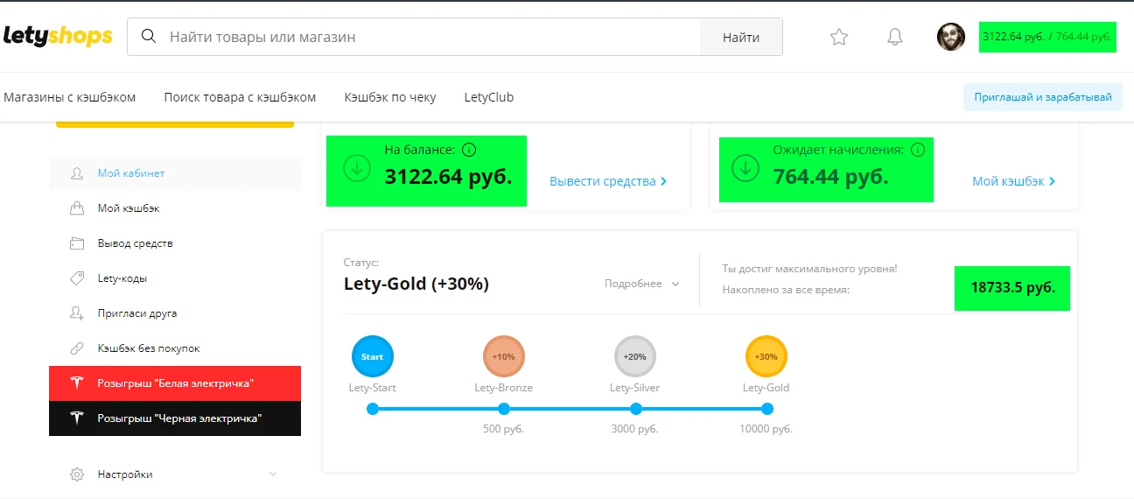Click the 500 руб. progress point
This screenshot has width=1134, height=499.
pos(504,409)
